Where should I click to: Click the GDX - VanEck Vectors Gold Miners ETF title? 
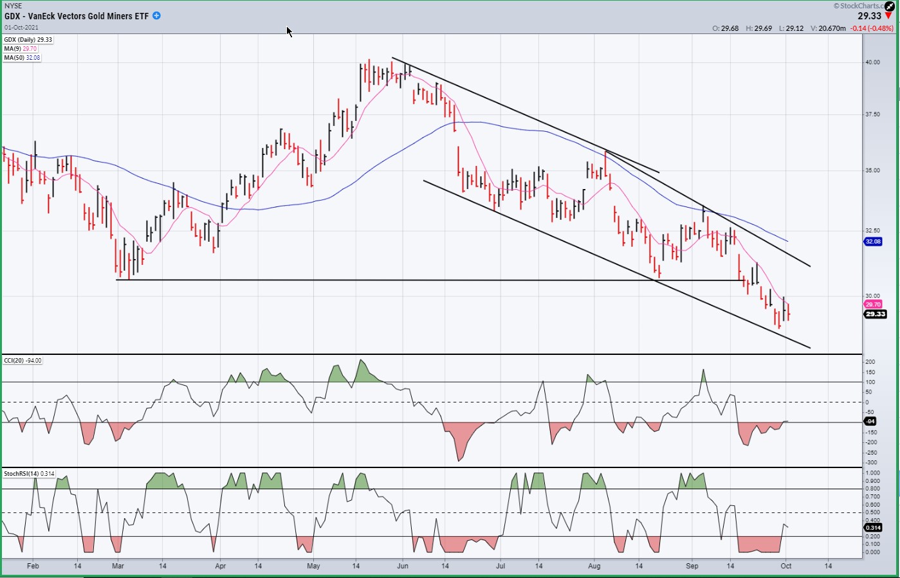click(x=77, y=16)
